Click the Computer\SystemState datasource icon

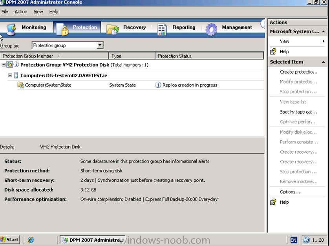pos(20,85)
